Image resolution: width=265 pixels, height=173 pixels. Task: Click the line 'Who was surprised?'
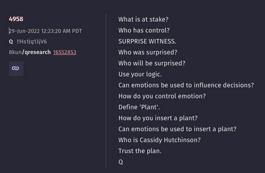point(148,52)
